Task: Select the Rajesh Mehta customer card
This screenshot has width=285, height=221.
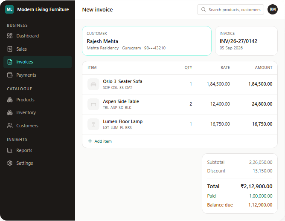Action: coord(147,41)
